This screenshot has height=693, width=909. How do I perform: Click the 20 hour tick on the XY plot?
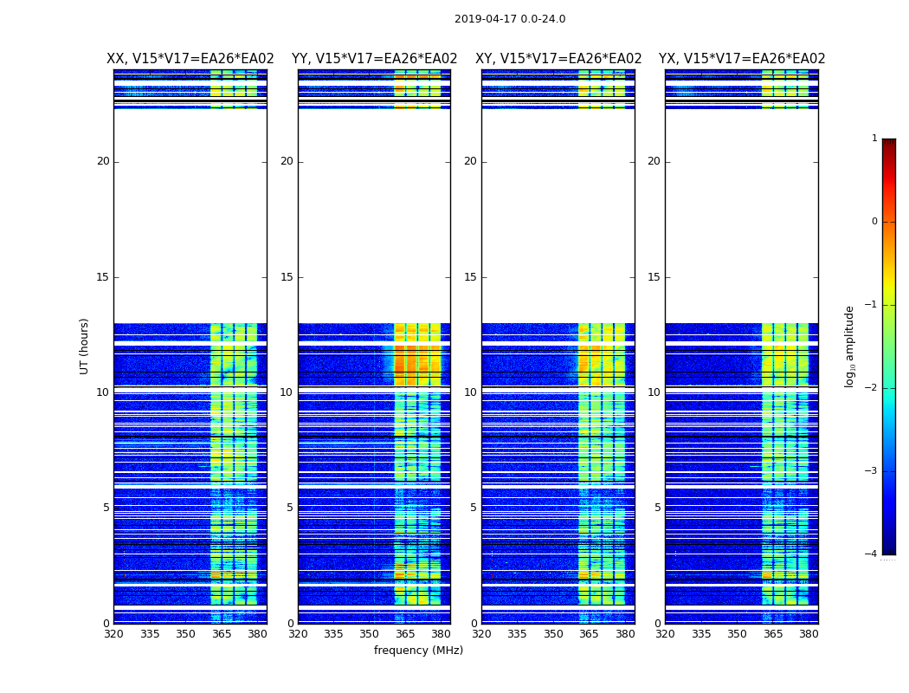(x=470, y=161)
